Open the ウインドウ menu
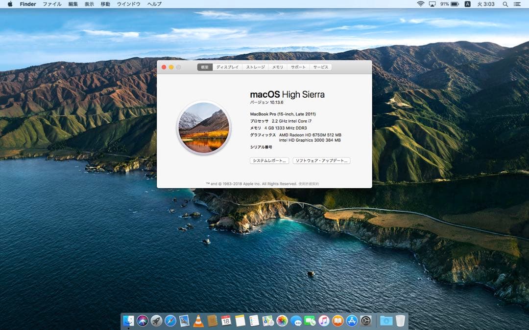Viewport: 529px width, 330px height. 128,4
